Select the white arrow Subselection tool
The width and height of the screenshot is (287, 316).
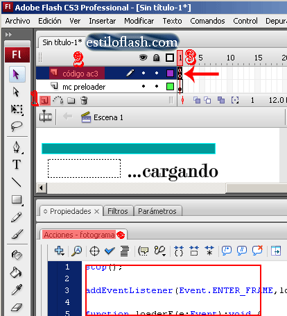point(16,92)
